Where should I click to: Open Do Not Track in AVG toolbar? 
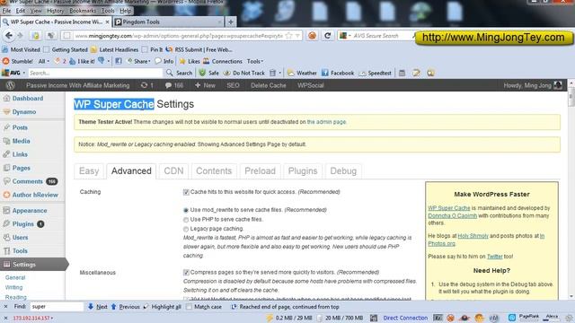(x=244, y=73)
